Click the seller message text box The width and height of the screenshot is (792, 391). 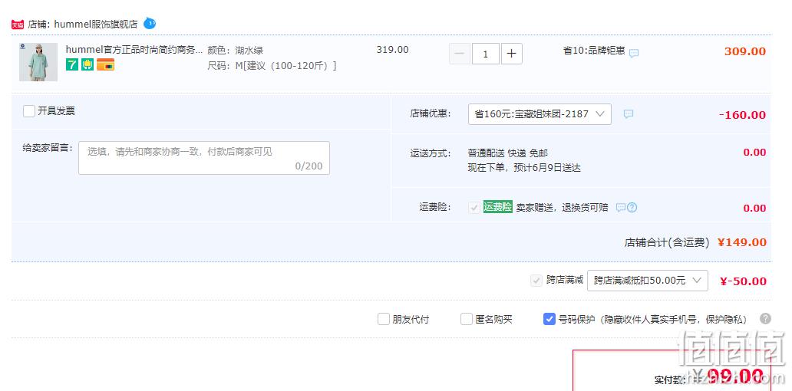[x=204, y=158]
